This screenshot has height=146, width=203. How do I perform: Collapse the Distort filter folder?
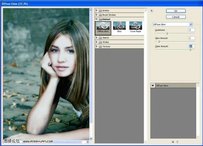tap(97, 19)
